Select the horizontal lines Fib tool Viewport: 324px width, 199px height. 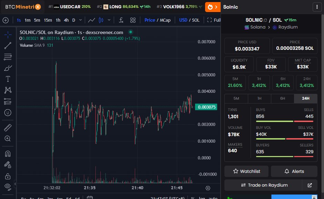[8, 57]
